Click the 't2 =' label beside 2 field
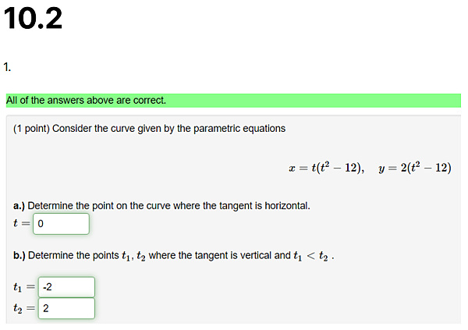The height and width of the screenshot is (330, 468). click(x=24, y=308)
